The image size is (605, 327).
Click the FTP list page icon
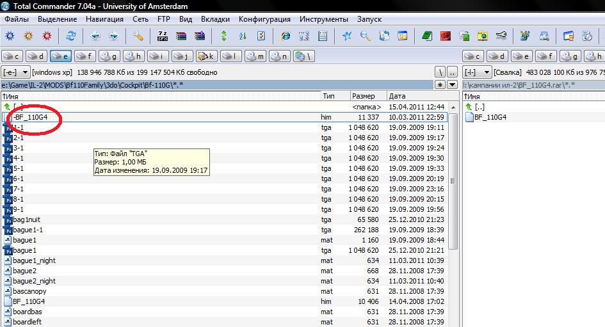click(x=323, y=36)
